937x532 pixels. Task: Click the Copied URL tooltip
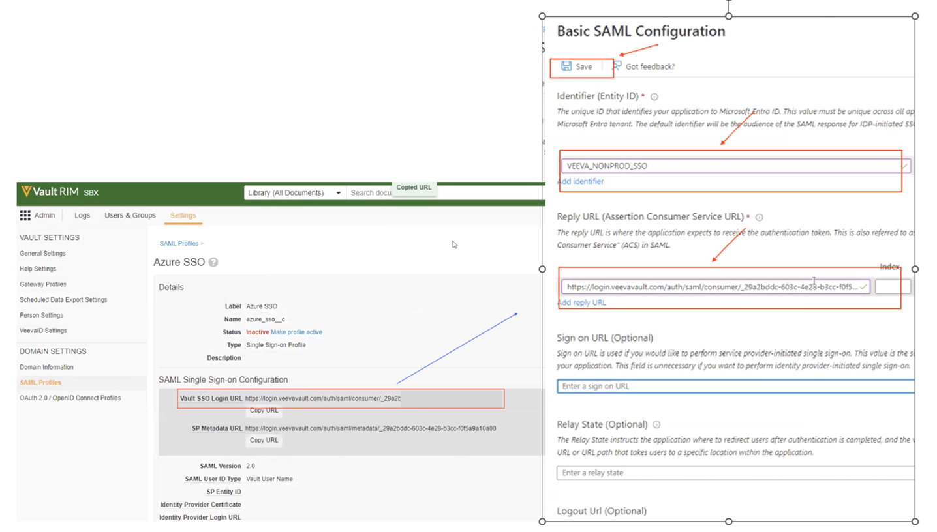click(414, 188)
